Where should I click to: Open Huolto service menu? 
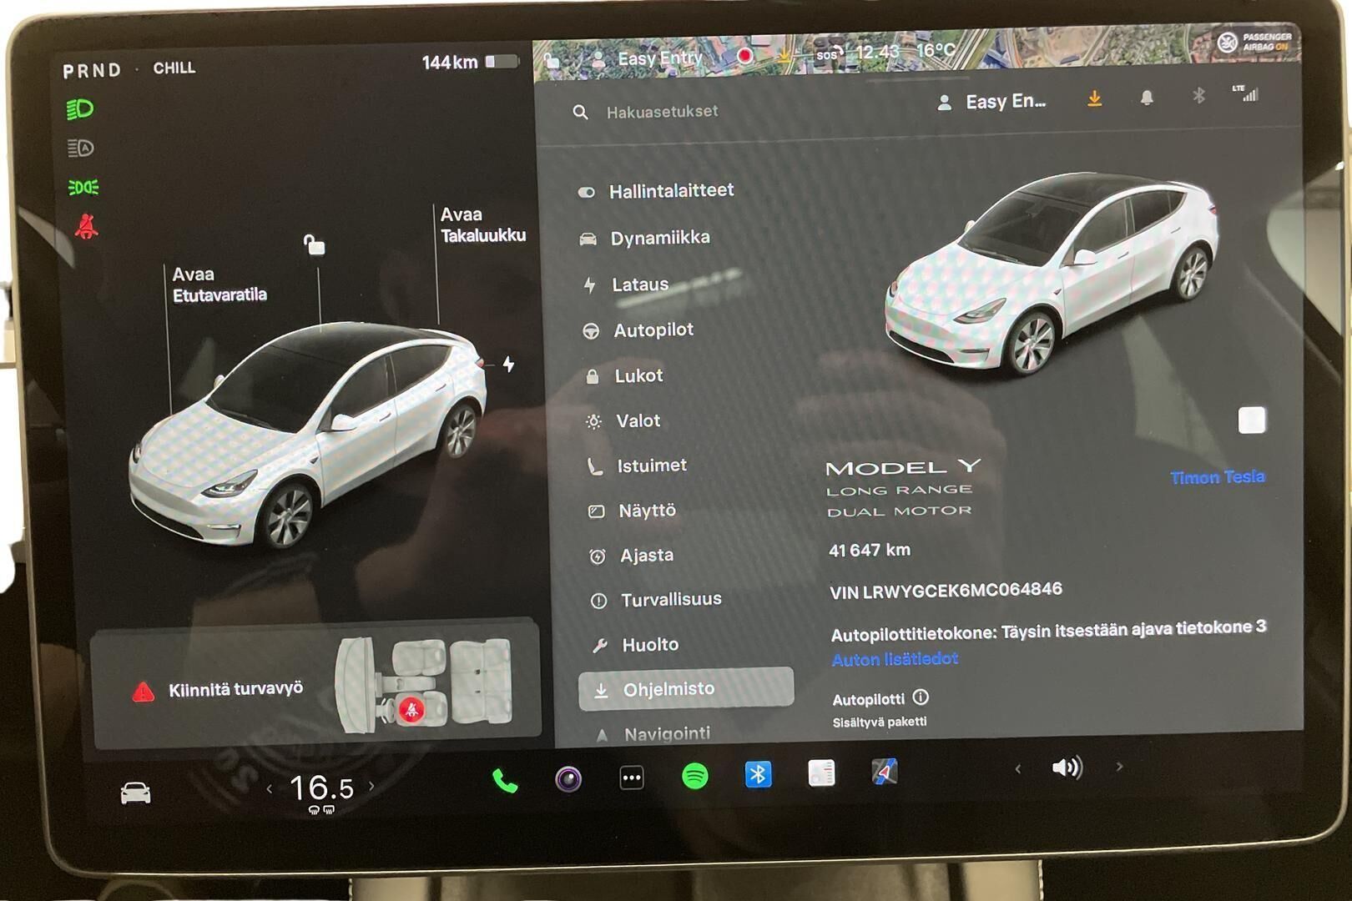[636, 645]
